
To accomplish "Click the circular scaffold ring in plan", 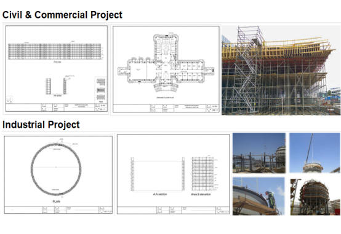I will pos(56,169).
